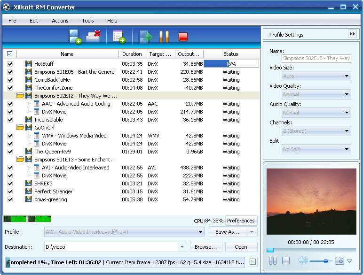Open the Profile dropdown showing AVI format

click(125, 232)
